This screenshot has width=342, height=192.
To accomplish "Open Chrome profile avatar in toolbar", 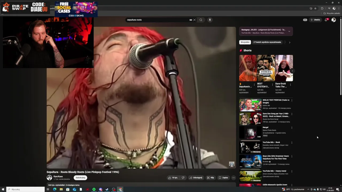I will pyautogui.click(x=334, y=8).
